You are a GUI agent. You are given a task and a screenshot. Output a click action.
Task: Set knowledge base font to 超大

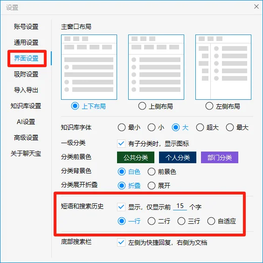200,127
